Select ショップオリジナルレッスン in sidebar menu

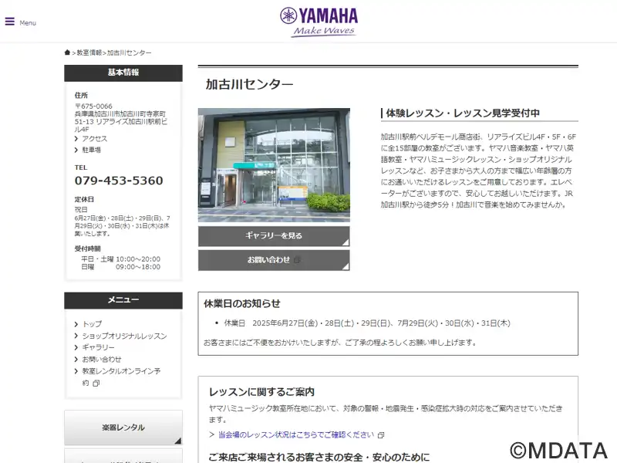[x=124, y=336]
